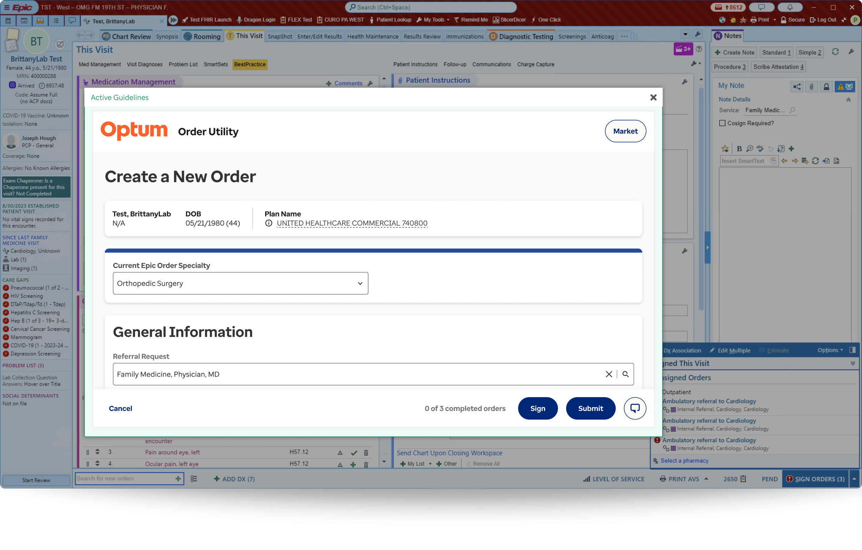Switch to the Chart Review tab
The width and height of the screenshot is (862, 550).
point(127,36)
